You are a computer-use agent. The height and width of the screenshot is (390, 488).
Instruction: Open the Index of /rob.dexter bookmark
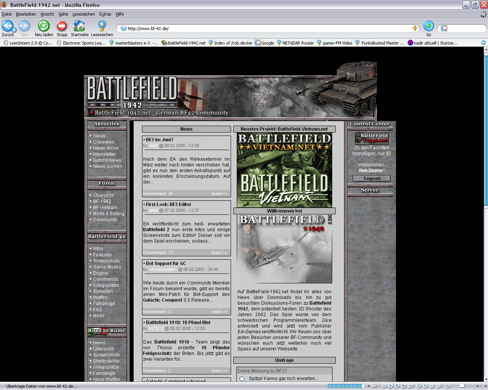tap(230, 43)
